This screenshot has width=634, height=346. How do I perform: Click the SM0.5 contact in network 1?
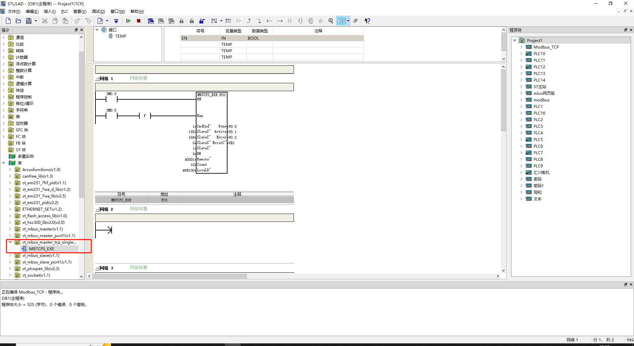tap(111, 116)
